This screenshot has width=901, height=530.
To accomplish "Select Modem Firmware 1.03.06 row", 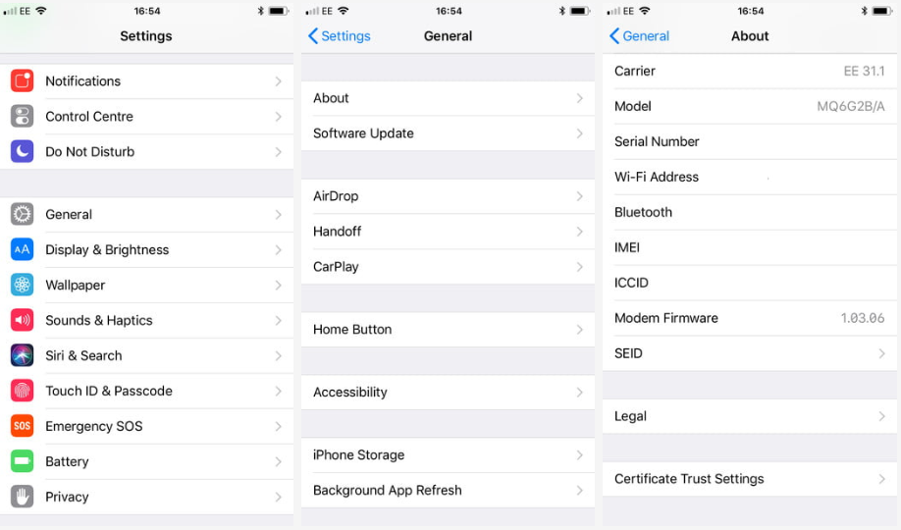I will click(x=750, y=318).
